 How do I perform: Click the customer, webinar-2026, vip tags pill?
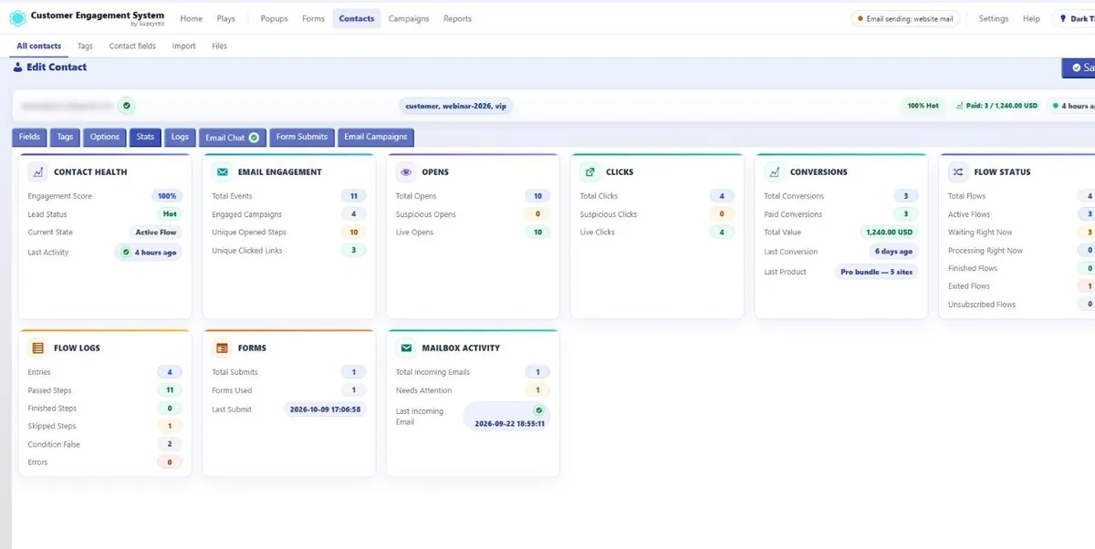click(x=455, y=106)
